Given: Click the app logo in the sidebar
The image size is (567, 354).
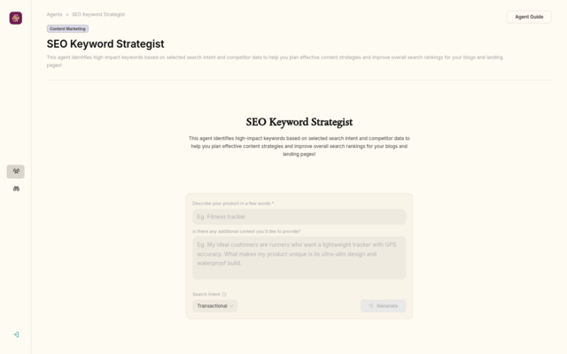Looking at the screenshot, I should click(x=16, y=18).
